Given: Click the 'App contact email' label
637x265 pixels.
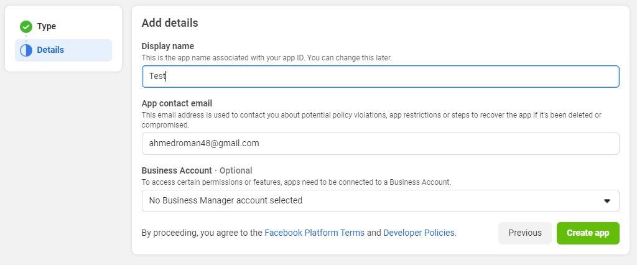Looking at the screenshot, I should [x=177, y=103].
